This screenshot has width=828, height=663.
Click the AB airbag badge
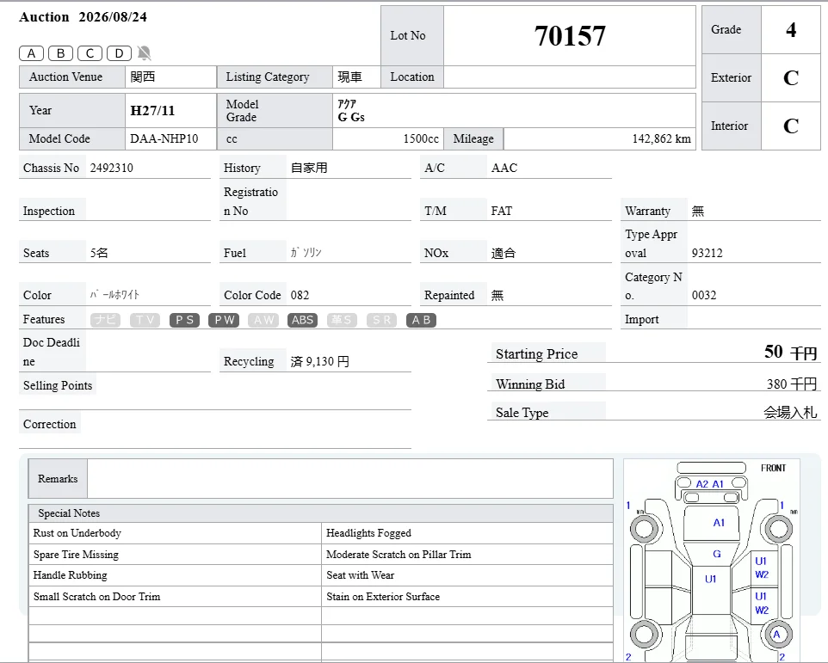pos(422,320)
